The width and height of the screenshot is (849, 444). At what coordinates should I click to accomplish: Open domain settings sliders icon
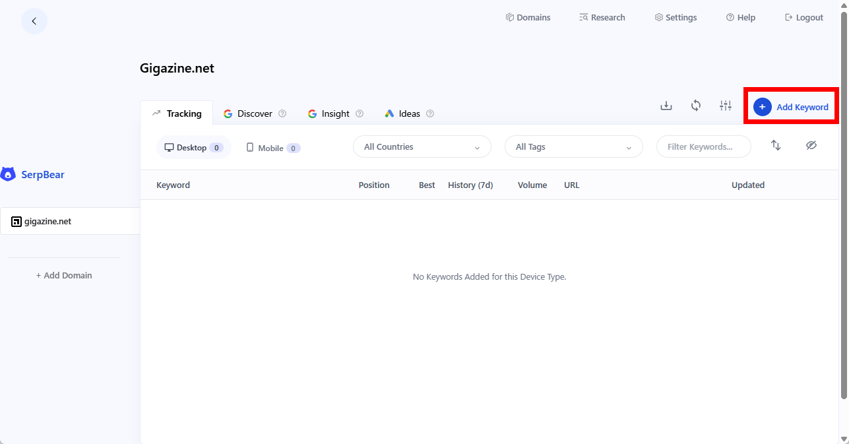pyautogui.click(x=726, y=106)
